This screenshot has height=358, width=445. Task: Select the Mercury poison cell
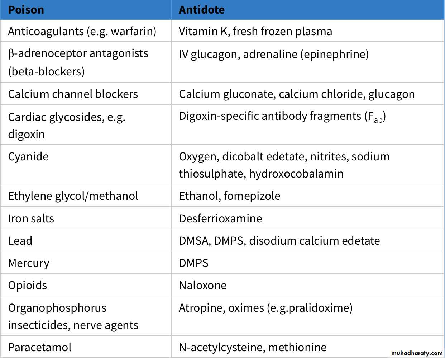tap(29, 263)
